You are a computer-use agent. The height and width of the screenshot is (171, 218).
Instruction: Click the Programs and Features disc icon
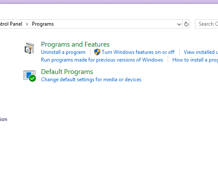[29, 48]
